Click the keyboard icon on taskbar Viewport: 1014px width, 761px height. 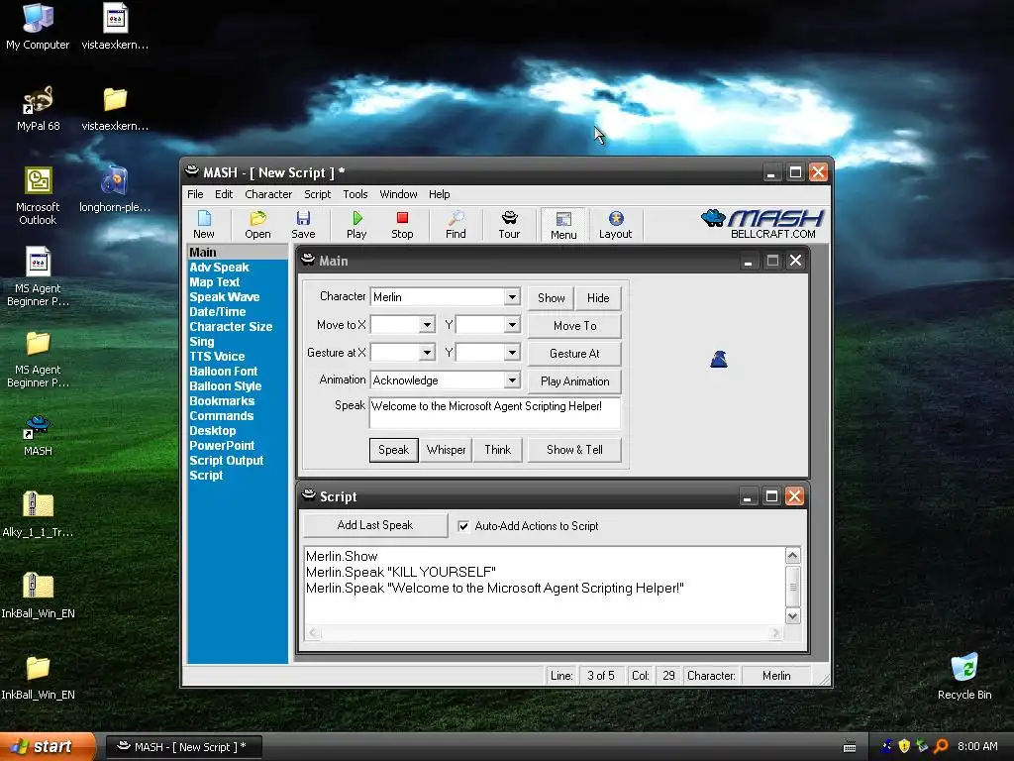850,747
